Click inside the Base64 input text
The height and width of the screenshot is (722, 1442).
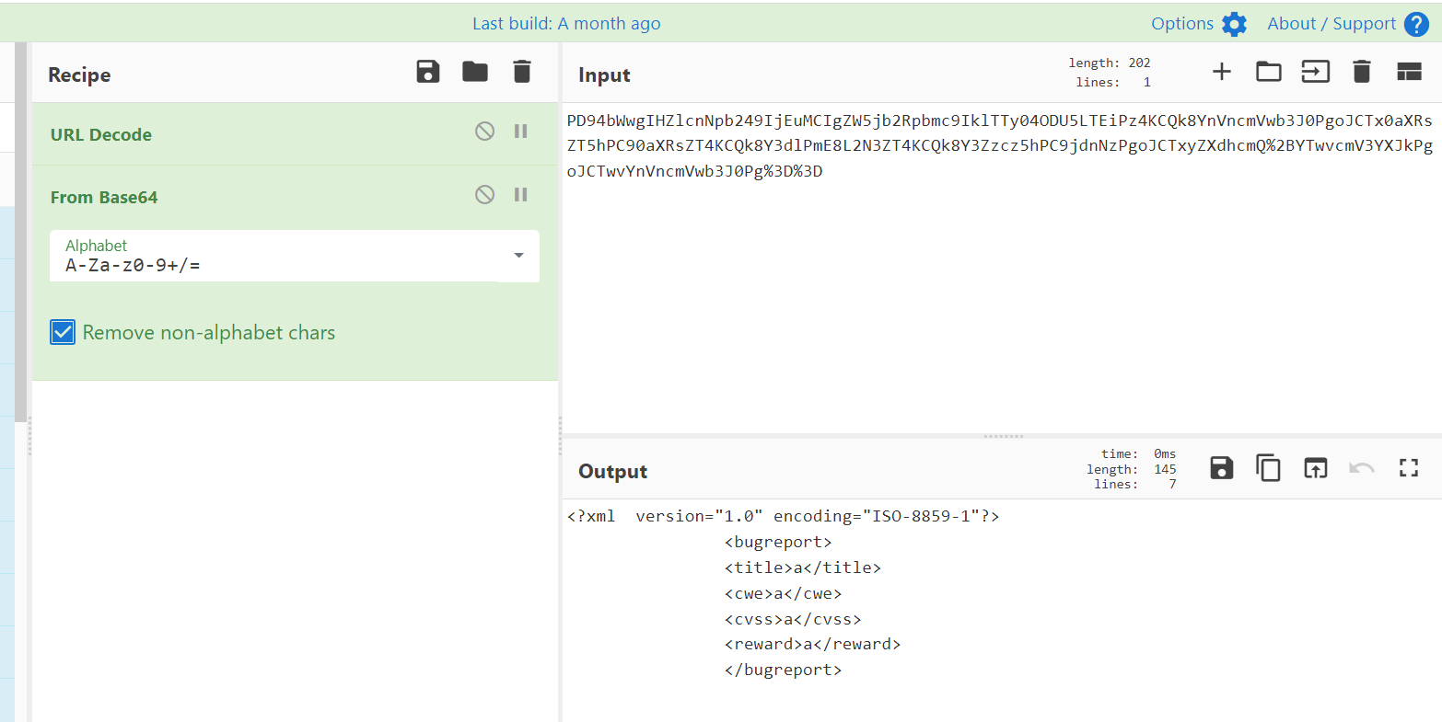click(x=999, y=146)
